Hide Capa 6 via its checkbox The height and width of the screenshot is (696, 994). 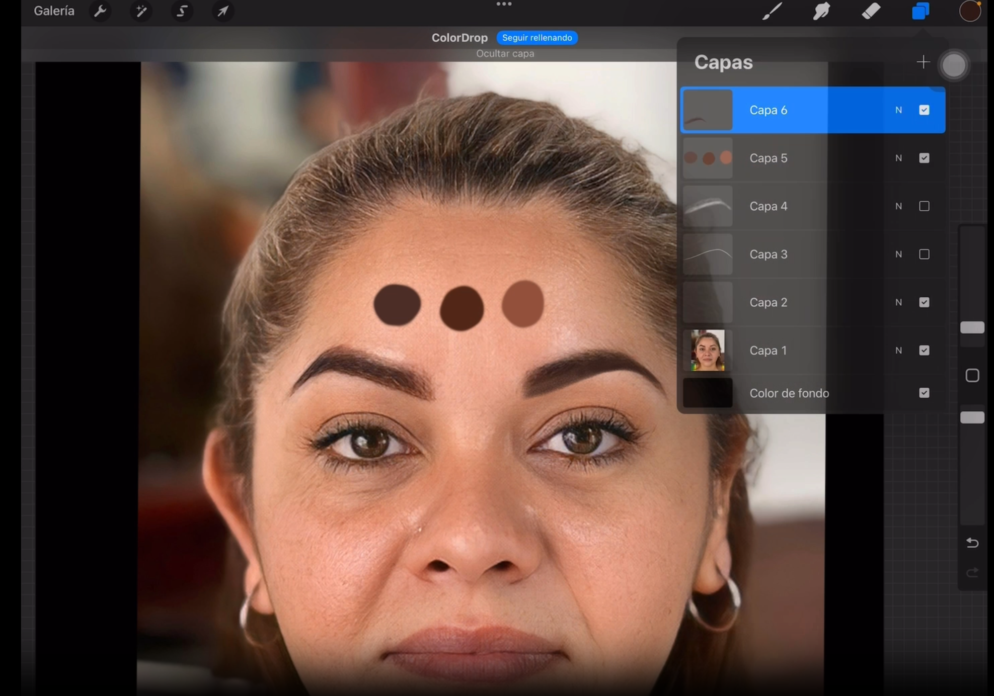click(x=924, y=110)
